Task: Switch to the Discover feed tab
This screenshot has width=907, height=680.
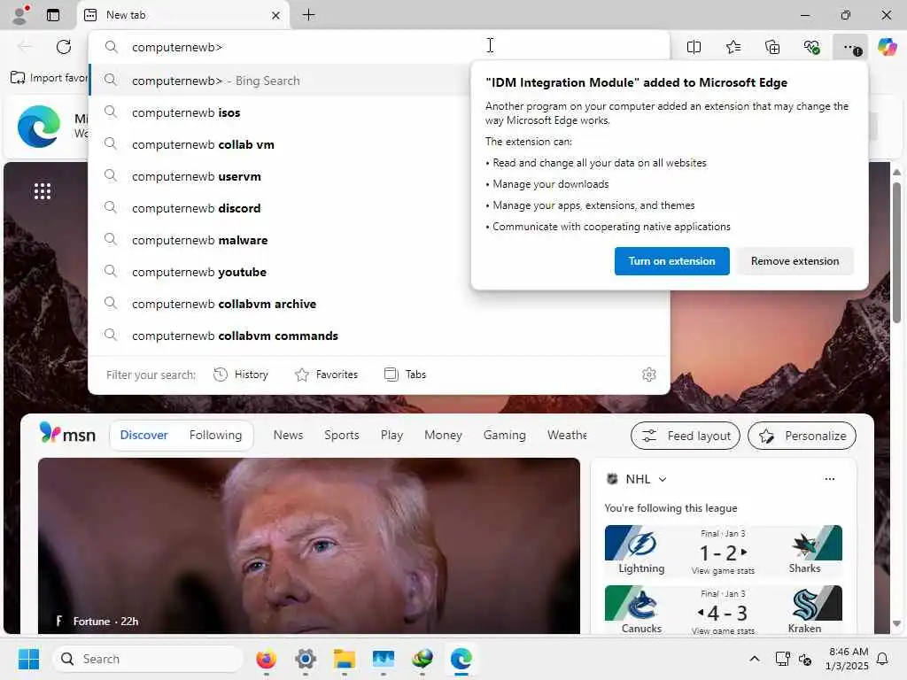Action: click(143, 435)
